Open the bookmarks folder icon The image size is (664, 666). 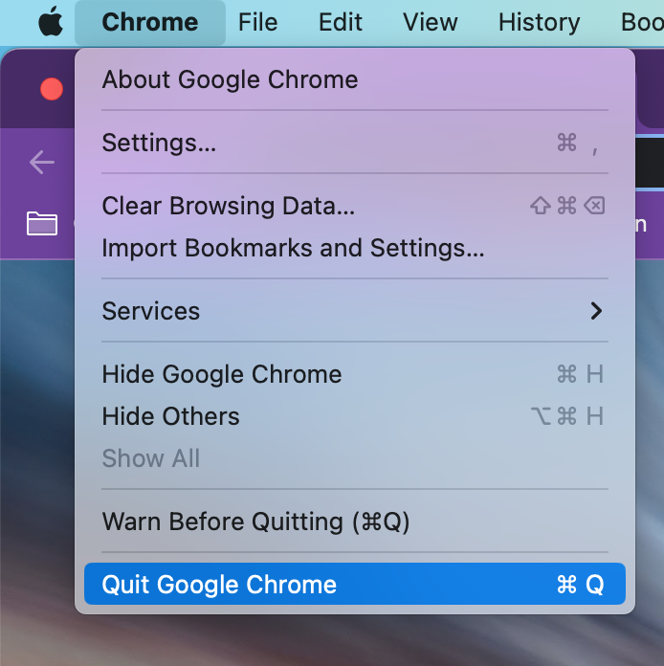tap(42, 223)
